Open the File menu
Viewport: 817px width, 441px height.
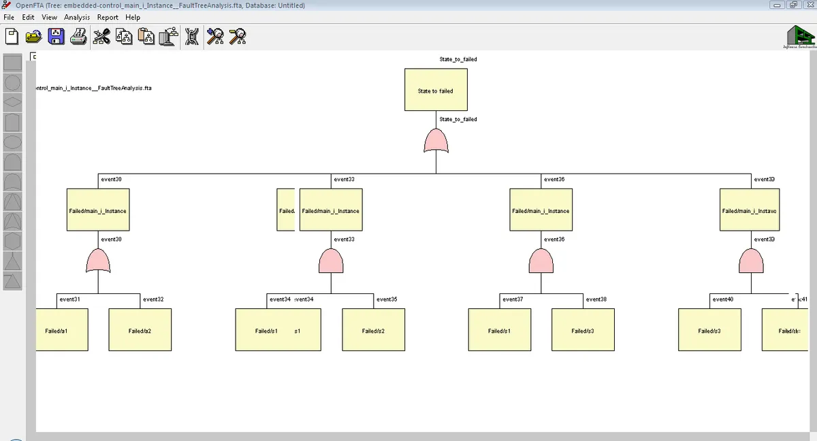click(10, 17)
